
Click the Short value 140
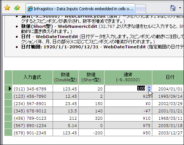[x=91, y=111]
